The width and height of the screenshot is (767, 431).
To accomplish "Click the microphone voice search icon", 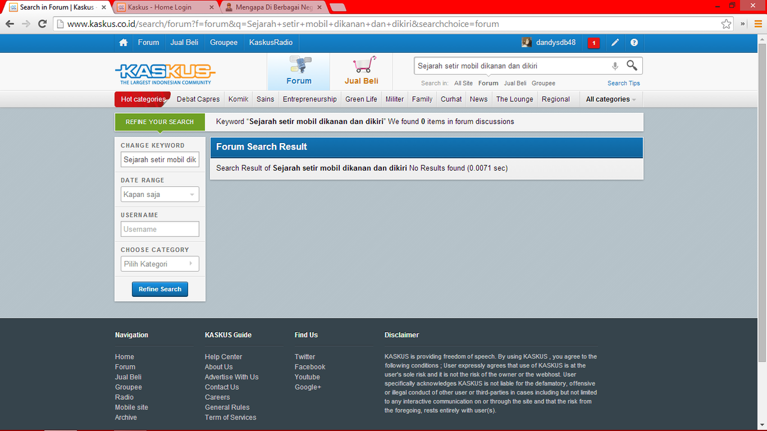I will pyautogui.click(x=615, y=66).
